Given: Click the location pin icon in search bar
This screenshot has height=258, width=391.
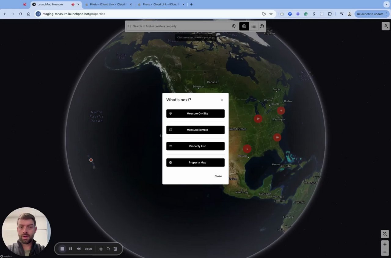Looking at the screenshot, I should click(x=234, y=26).
